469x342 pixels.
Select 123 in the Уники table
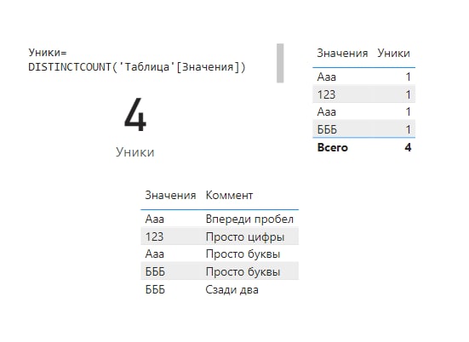(326, 94)
